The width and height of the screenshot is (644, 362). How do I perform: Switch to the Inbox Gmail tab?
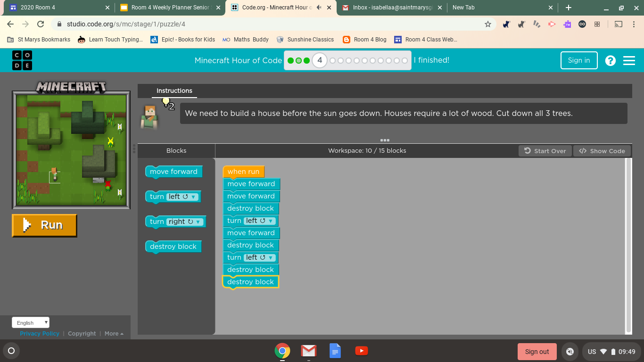pyautogui.click(x=393, y=8)
